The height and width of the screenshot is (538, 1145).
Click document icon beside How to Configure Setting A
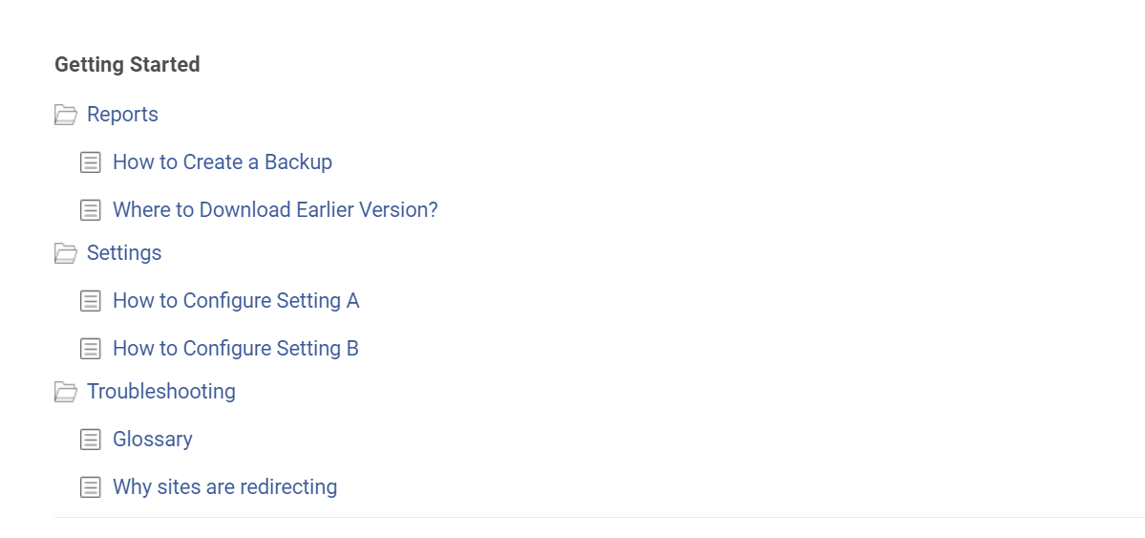(91, 301)
